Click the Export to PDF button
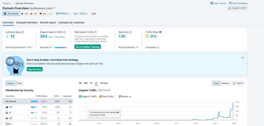Image resolution: width=264 pixels, height=126 pixels. tap(237, 8)
